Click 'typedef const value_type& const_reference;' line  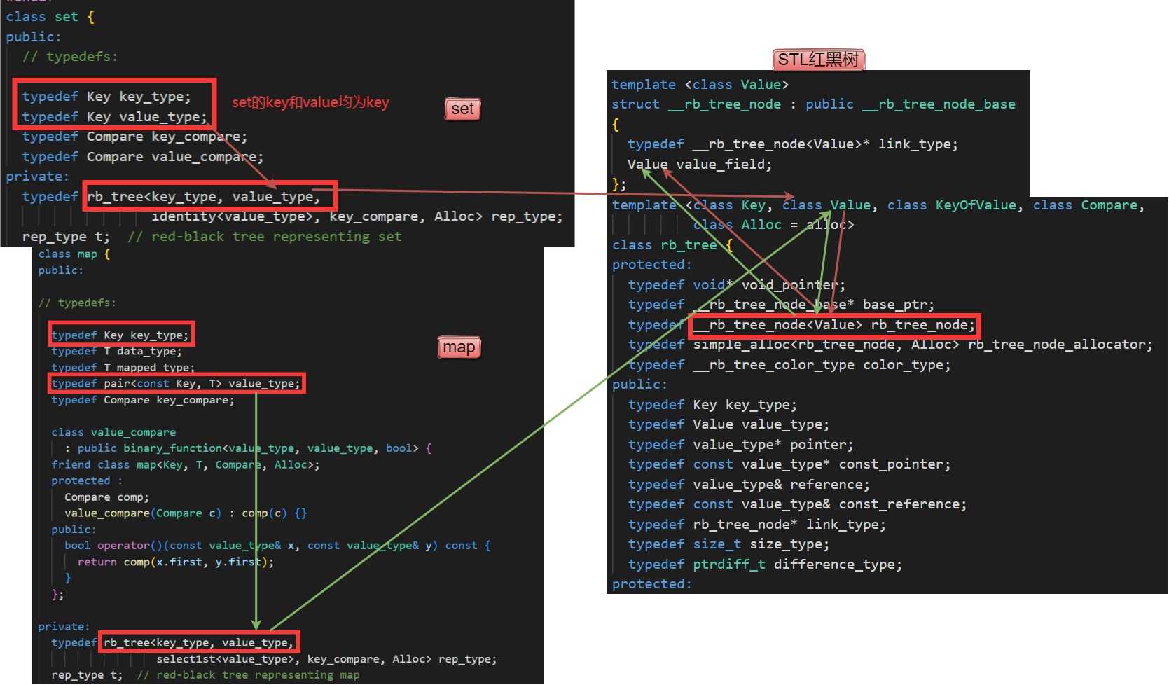[798, 504]
